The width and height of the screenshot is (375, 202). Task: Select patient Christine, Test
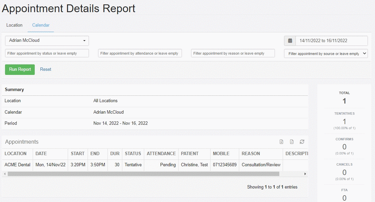pos(194,165)
